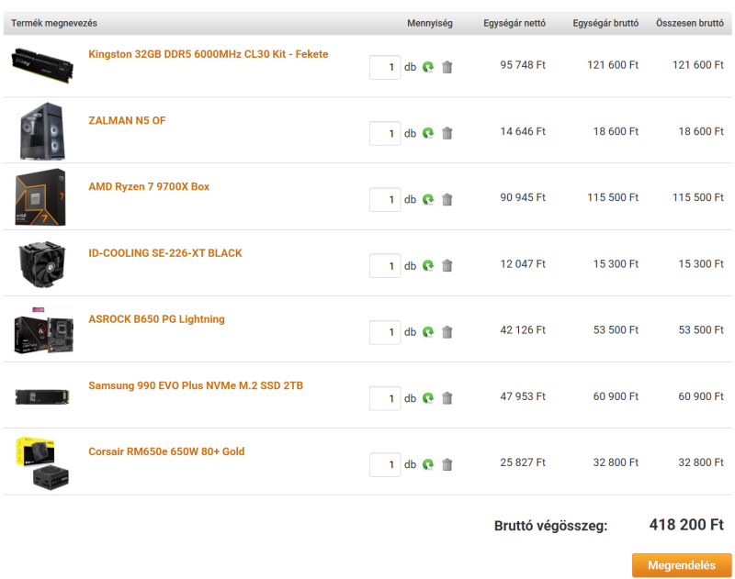Click the Bruttó végösszeg label
Image resolution: width=735 pixels, height=579 pixels.
pos(550,526)
